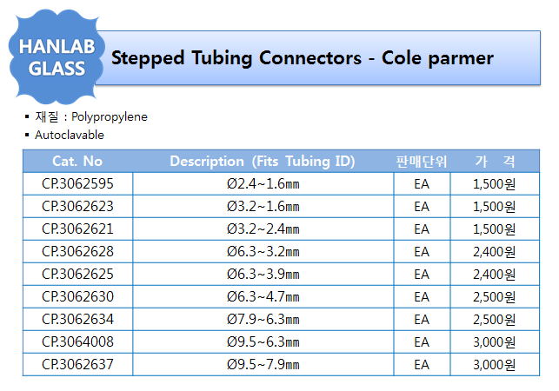The image size is (559, 391).
Task: Click the Ø7.9~6.3mm description cell
Action: coord(263,320)
